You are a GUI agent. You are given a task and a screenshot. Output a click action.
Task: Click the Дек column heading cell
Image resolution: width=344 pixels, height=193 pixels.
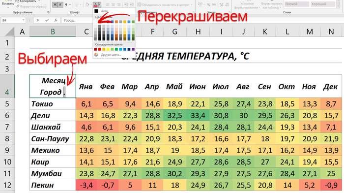331,86
